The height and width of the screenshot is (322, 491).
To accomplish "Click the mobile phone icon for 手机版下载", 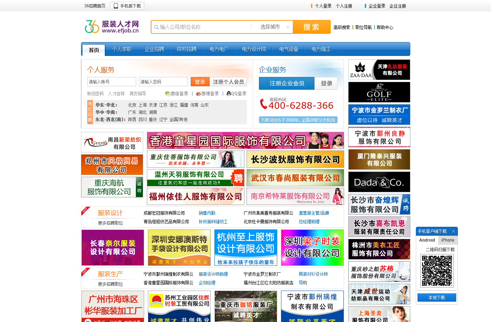I will click(x=116, y=6).
